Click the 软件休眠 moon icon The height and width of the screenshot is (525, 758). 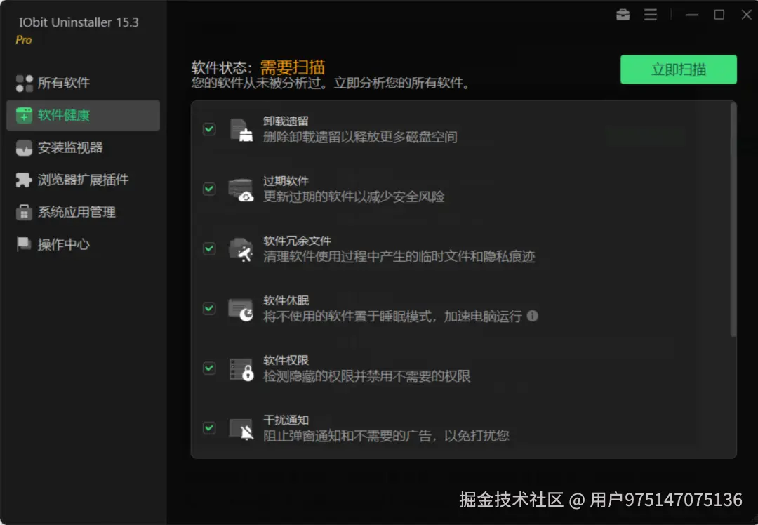[x=241, y=310]
